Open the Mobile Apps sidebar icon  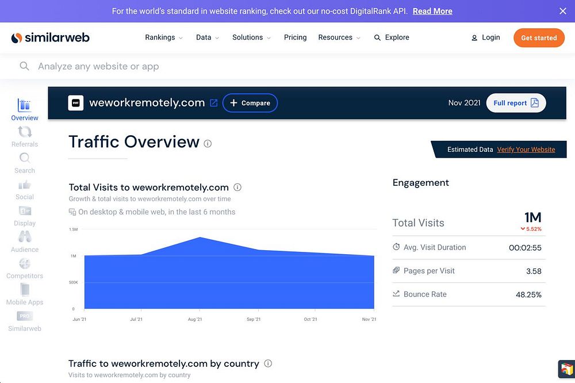[x=25, y=290]
